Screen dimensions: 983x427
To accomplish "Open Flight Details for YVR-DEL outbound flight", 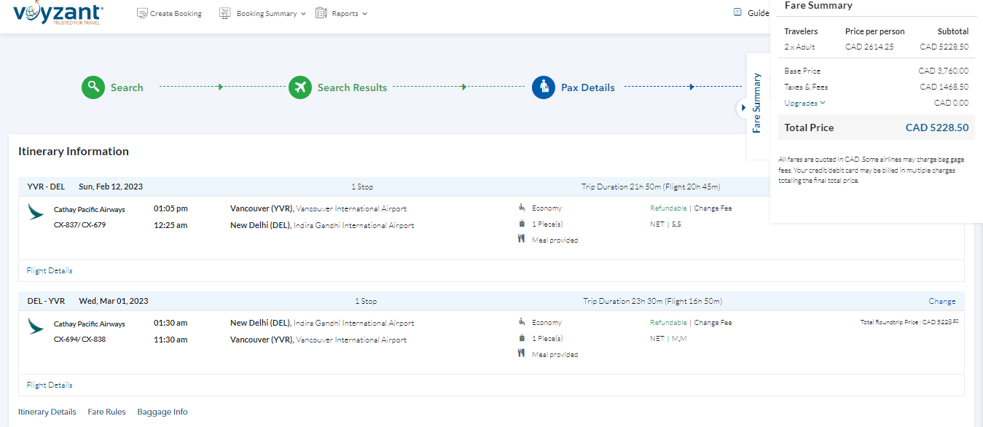I will 50,270.
